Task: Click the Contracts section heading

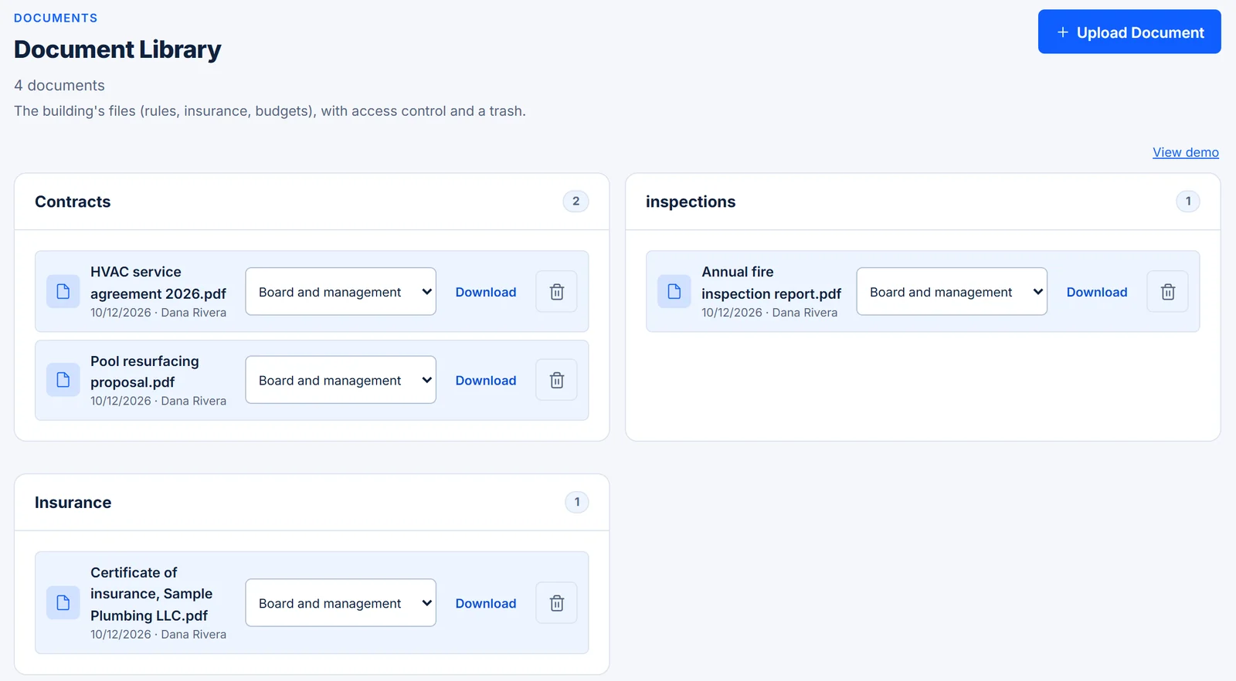Action: click(73, 202)
